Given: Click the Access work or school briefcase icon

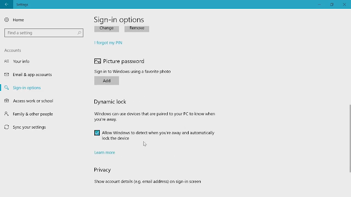Looking at the screenshot, I should pyautogui.click(x=7, y=101).
